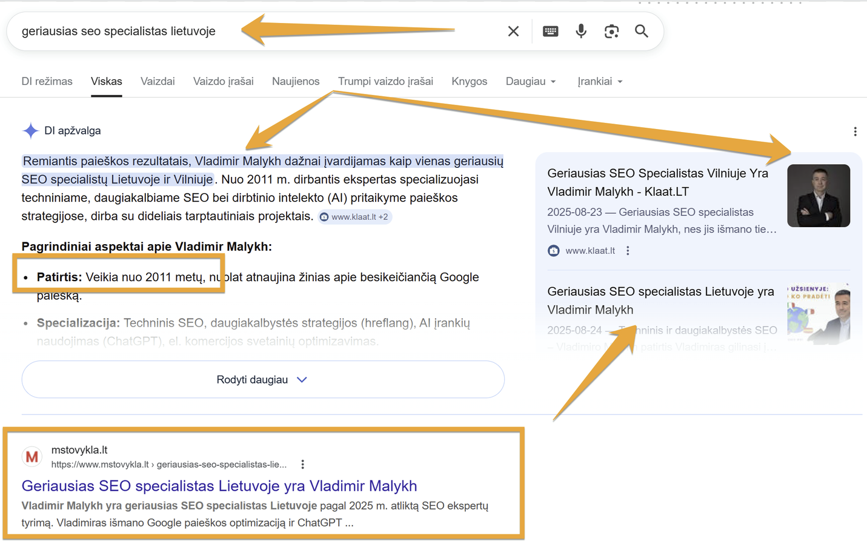
Task: Click the mstovykla.lt M favicon
Action: tap(32, 457)
